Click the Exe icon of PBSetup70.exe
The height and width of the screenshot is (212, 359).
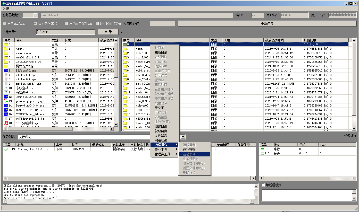[6, 70]
